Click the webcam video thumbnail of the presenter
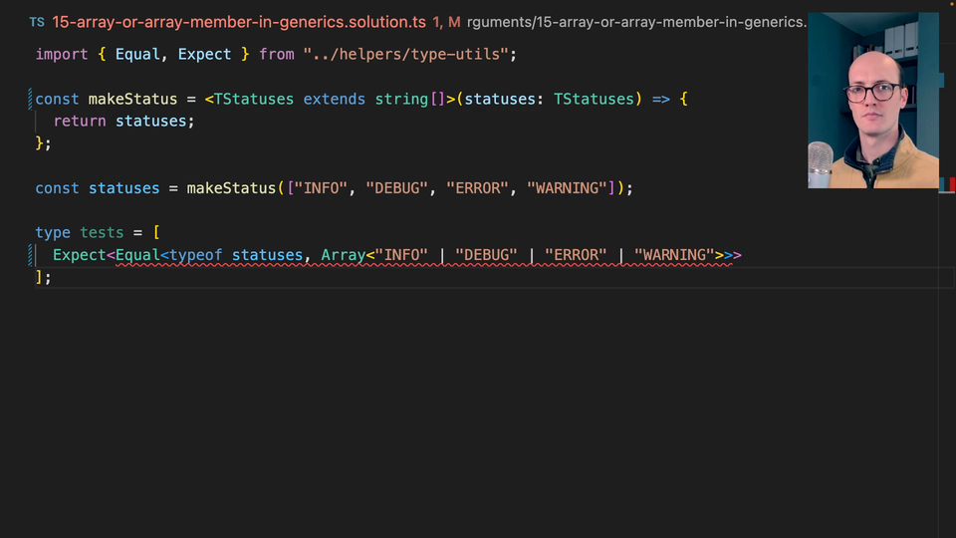 [x=872, y=100]
